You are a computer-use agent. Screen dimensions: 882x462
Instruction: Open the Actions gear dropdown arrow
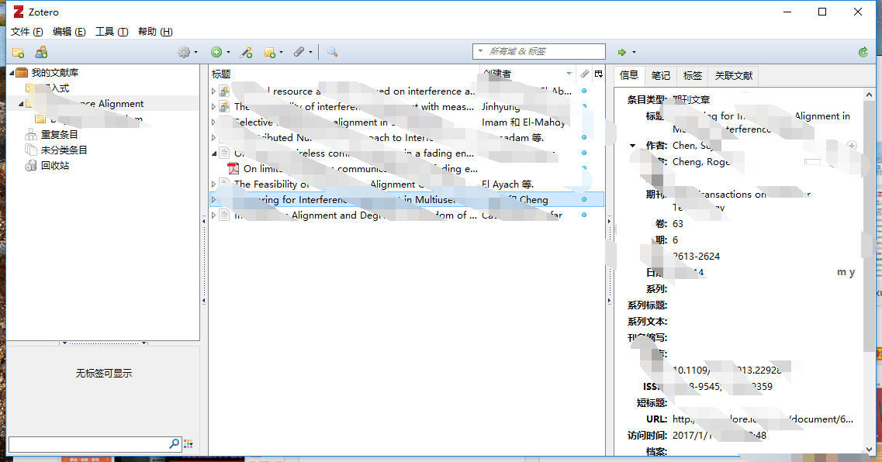coord(195,52)
